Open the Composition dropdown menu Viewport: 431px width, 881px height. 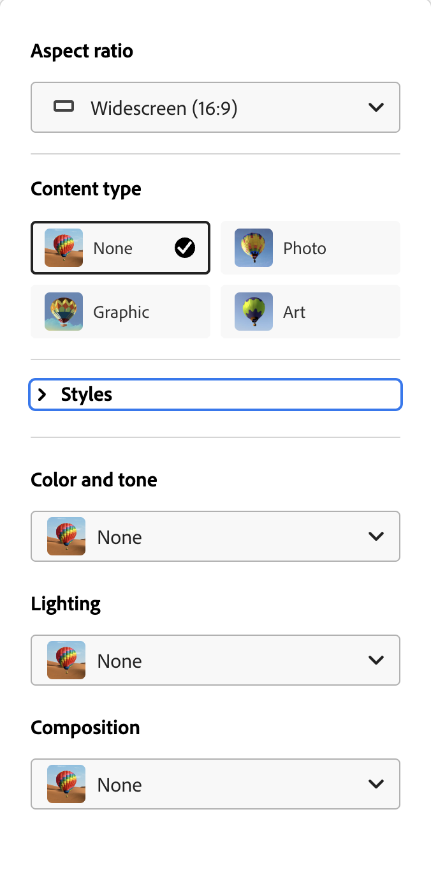coord(215,784)
